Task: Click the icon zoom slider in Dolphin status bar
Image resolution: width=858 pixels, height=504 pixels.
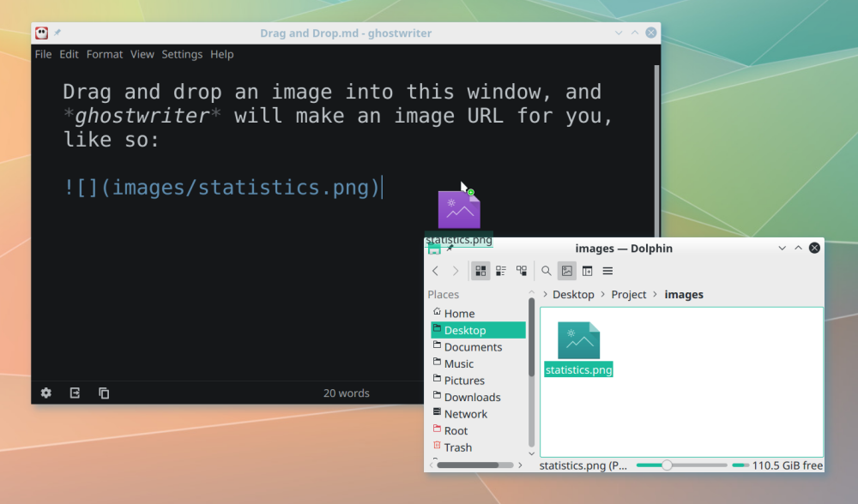Action: (666, 465)
